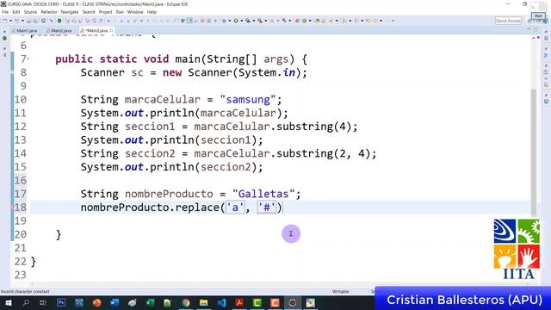Click the error marker on line 18
Screen dimensions: 551x310
12,208
